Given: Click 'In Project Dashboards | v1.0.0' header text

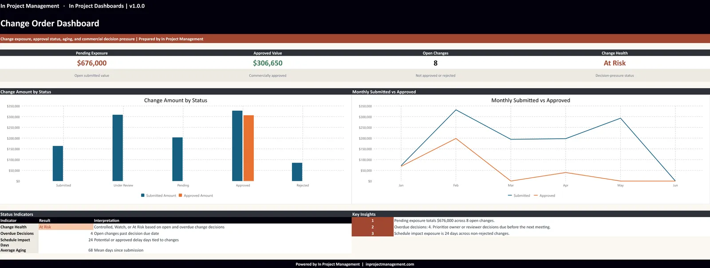Looking at the screenshot, I should (106, 6).
